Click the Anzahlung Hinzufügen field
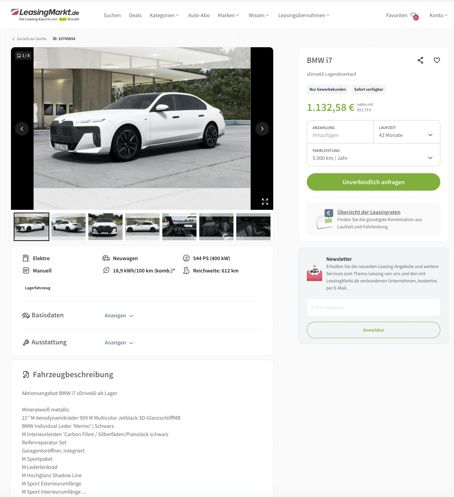 pos(340,132)
